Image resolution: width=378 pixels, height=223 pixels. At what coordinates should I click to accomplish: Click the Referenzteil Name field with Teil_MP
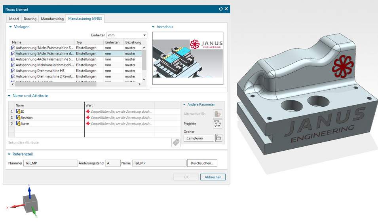160,163
